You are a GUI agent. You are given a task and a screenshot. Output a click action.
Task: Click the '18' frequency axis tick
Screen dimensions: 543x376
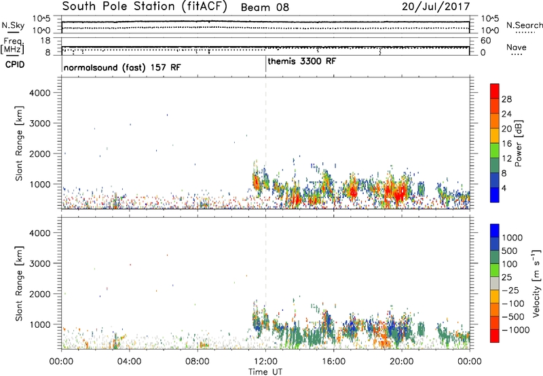tap(45, 41)
